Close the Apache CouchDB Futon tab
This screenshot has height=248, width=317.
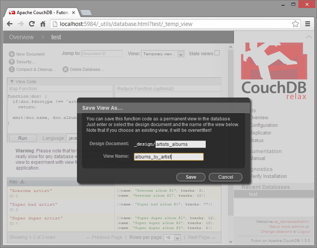(74, 13)
